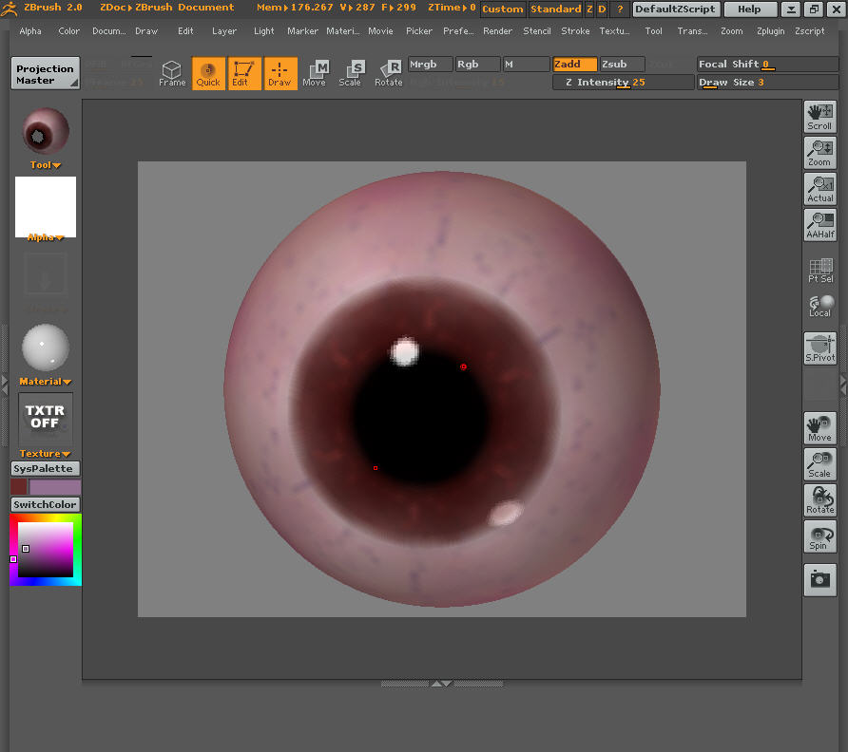Click the white alpha thumbnail
Image resolution: width=848 pixels, height=752 pixels.
pyautogui.click(x=46, y=207)
